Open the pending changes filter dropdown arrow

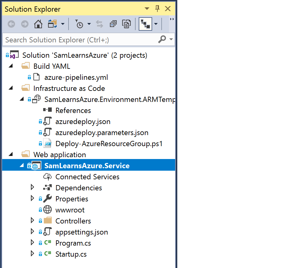(x=89, y=24)
